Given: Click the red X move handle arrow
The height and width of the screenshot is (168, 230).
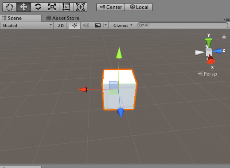Looking at the screenshot, I should pyautogui.click(x=82, y=90).
